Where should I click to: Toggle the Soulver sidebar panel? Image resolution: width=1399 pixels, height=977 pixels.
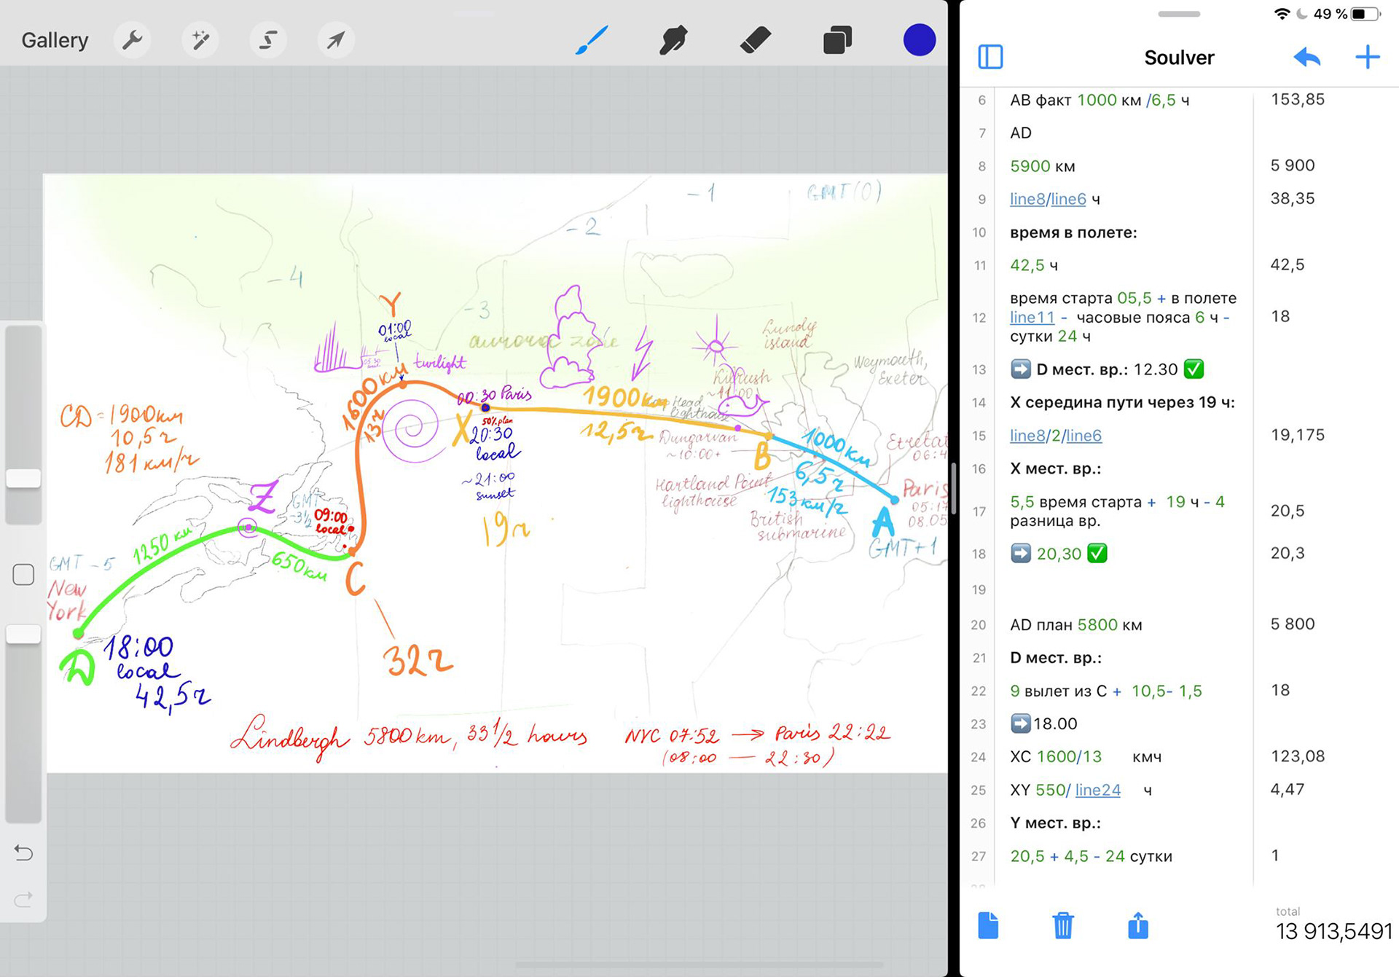(990, 57)
